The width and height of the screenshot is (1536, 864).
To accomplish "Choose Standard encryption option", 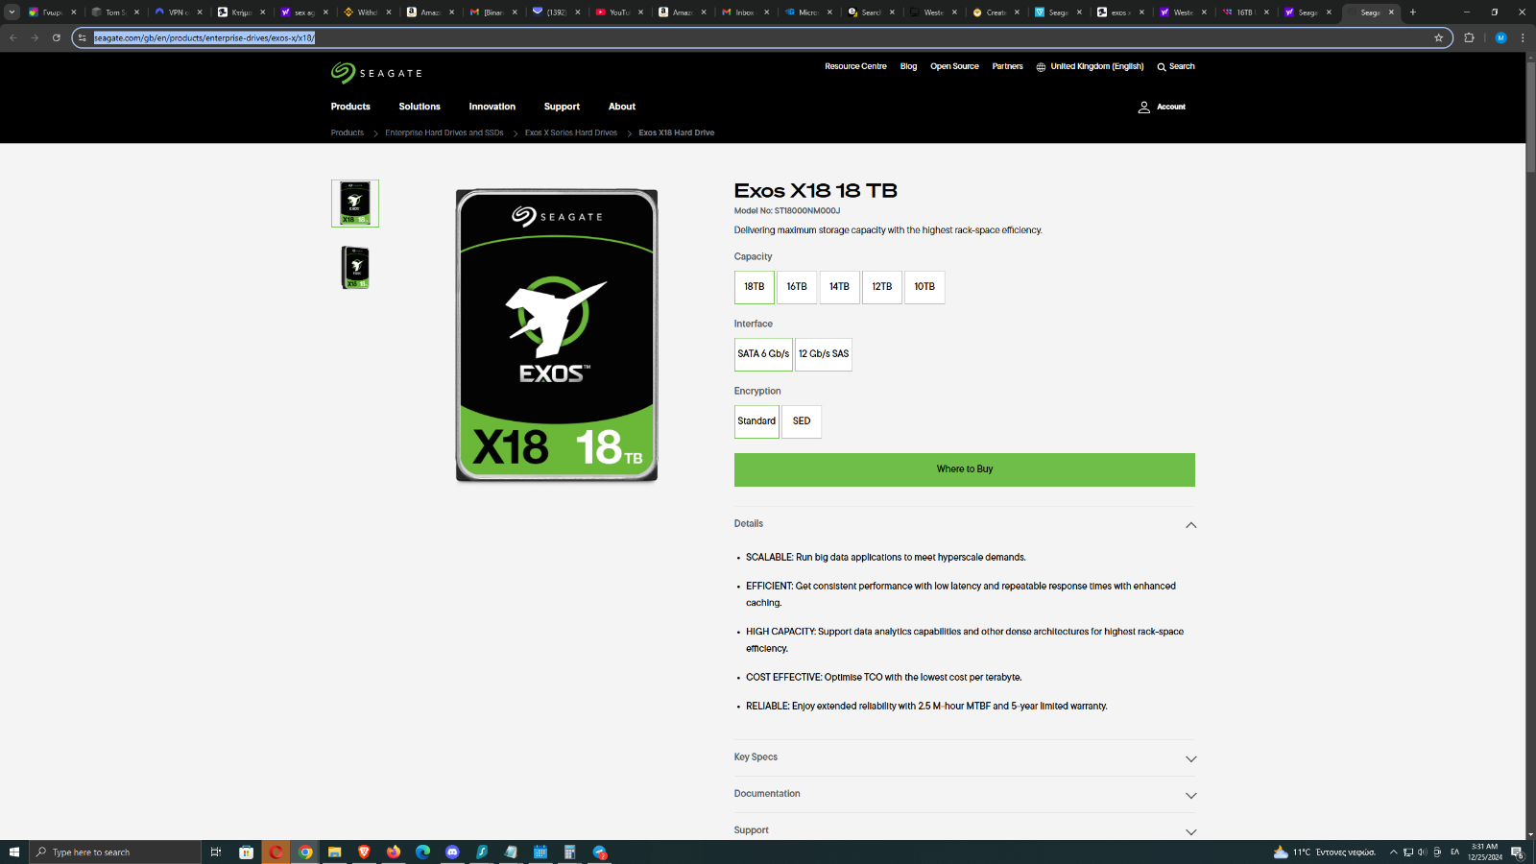I will 756,421.
